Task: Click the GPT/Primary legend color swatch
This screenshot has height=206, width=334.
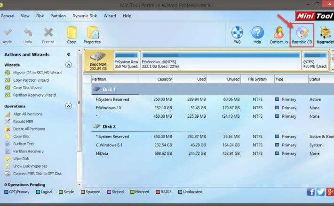Action: pyautogui.click(x=6, y=192)
